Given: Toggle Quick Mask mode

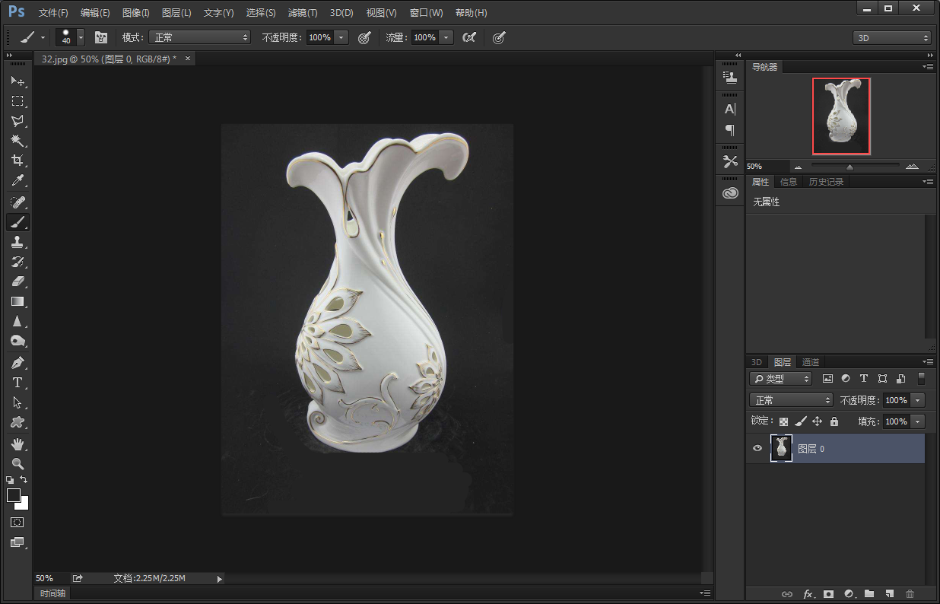Looking at the screenshot, I should (17, 523).
